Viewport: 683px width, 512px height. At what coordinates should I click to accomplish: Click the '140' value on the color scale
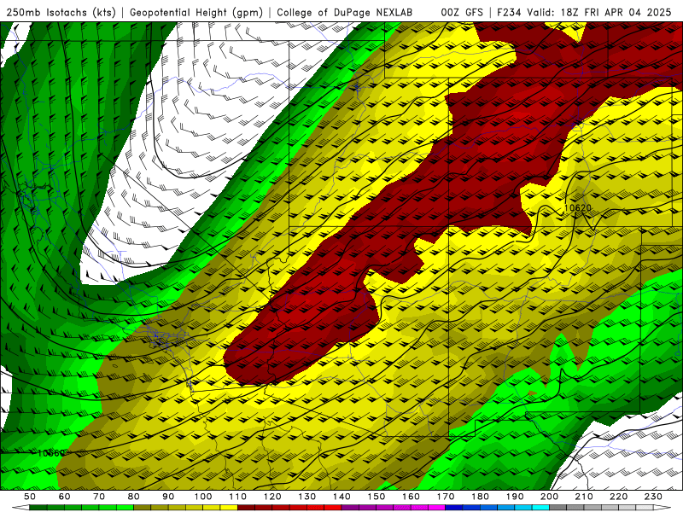[x=341, y=497]
